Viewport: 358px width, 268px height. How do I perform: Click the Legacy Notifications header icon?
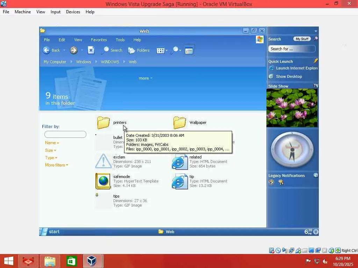pos(316,175)
